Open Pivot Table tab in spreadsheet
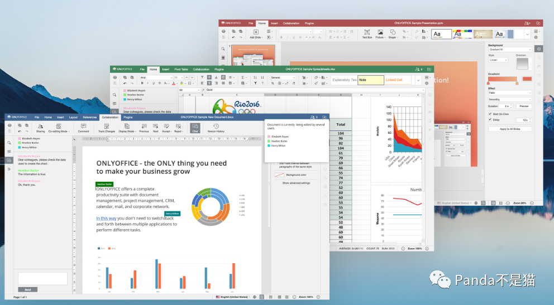Screen dimensions: 554x305 click(181, 69)
